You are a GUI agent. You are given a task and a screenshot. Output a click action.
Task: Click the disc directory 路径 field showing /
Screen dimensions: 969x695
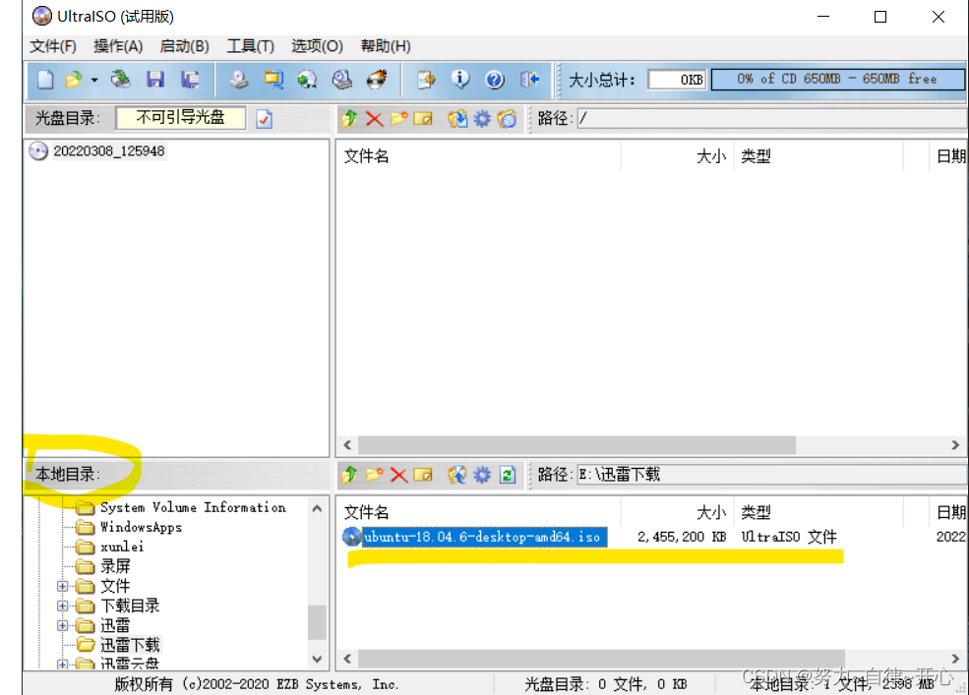point(772,119)
